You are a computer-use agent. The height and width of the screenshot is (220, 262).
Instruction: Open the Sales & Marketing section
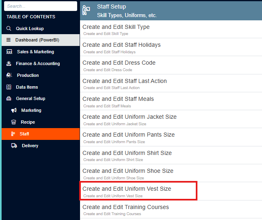(x=41, y=52)
